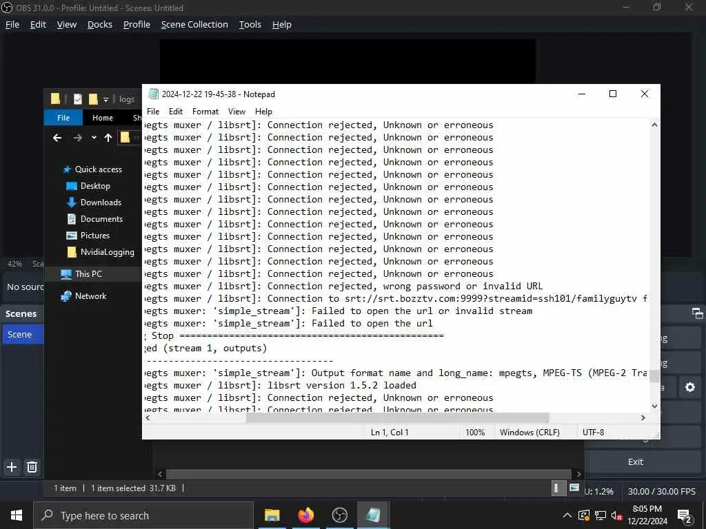This screenshot has height=529, width=706.
Task: Click the 'Windows (CRLF)' status bar entry
Action: click(529, 433)
